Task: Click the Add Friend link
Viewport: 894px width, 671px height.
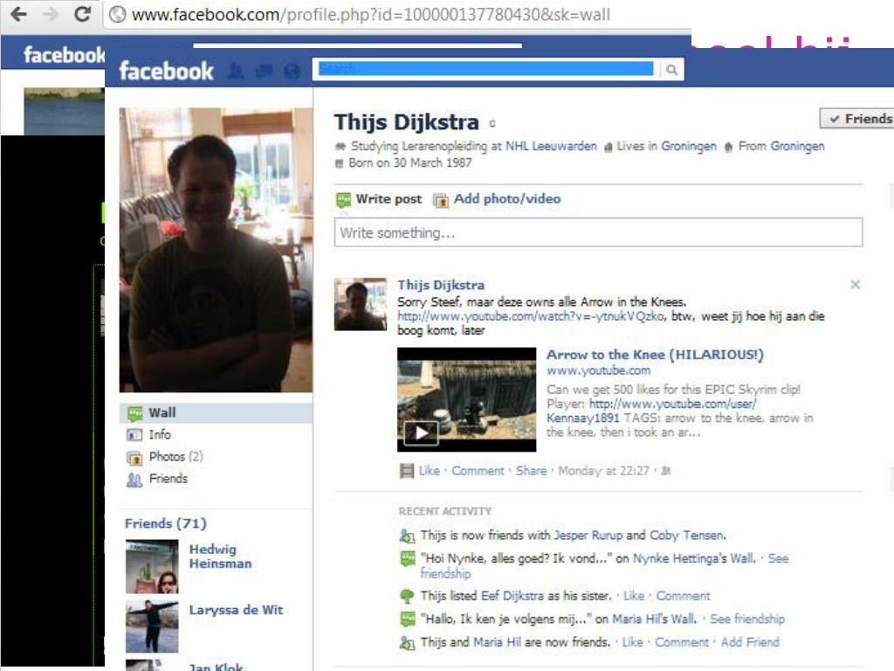Action: (750, 642)
